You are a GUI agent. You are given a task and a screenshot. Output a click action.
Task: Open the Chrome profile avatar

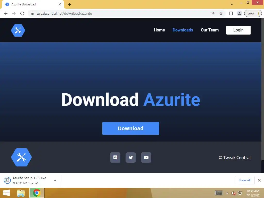tap(240, 13)
